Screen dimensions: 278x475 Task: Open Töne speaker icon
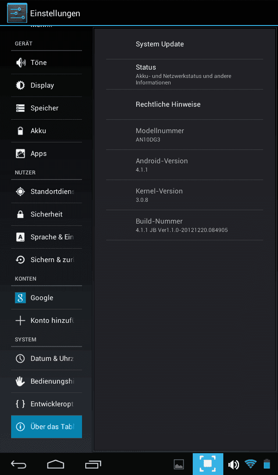(20, 63)
